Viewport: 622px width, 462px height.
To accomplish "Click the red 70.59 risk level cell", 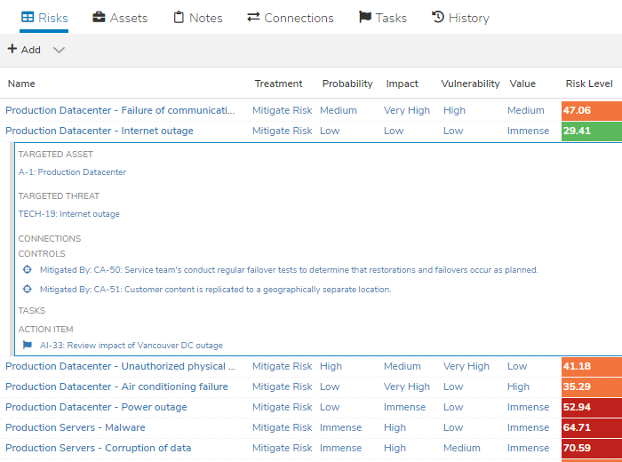I will (x=591, y=448).
